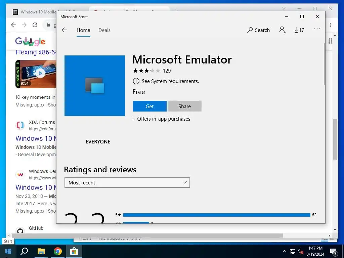This screenshot has width=344, height=258.
Task: Expand the Most recent sort dropdown
Action: [127, 182]
